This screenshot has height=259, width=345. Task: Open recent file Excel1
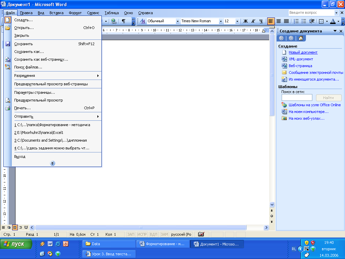(53, 133)
